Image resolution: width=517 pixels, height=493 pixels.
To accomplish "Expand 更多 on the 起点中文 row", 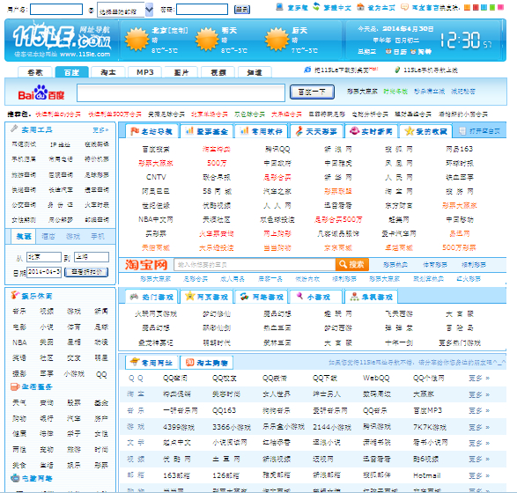I will (479, 443).
